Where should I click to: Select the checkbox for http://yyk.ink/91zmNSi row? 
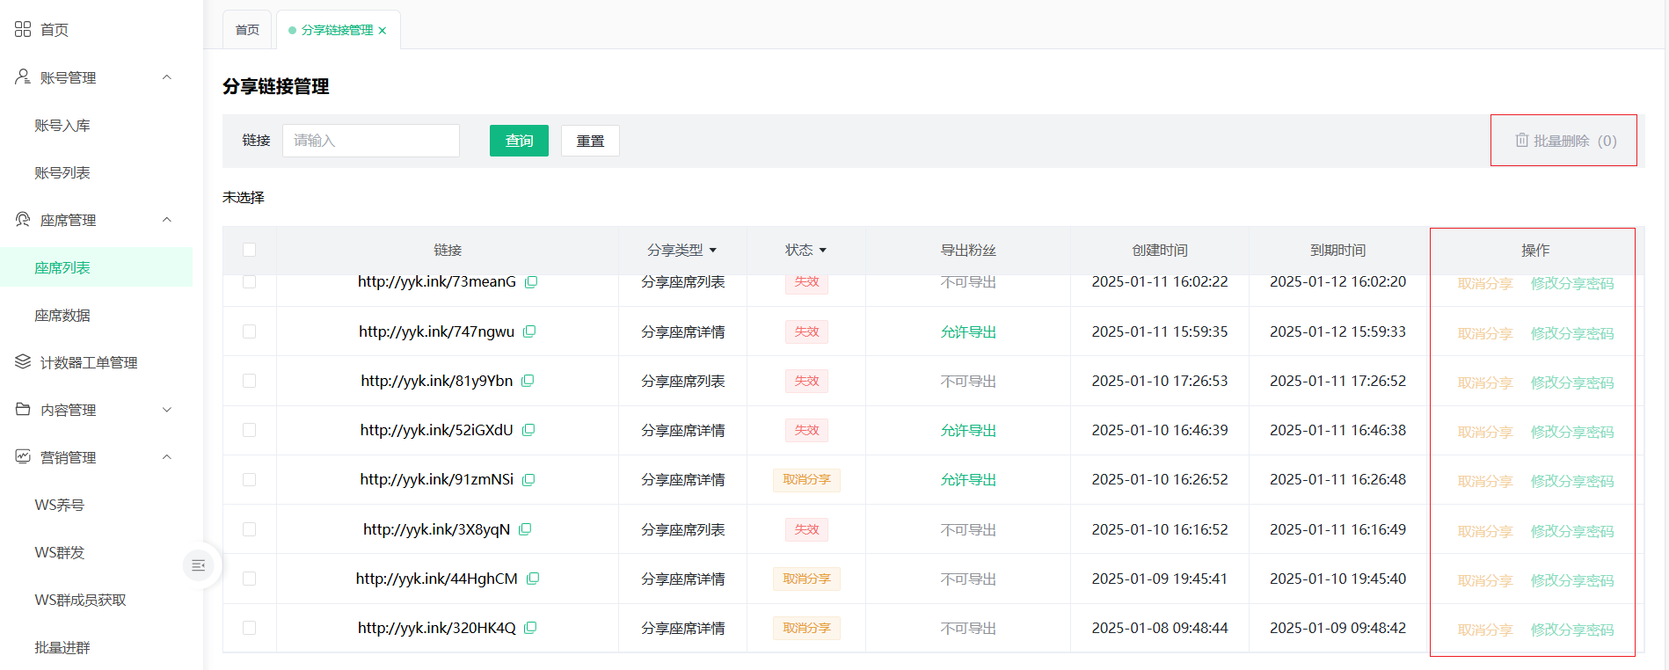(x=250, y=480)
